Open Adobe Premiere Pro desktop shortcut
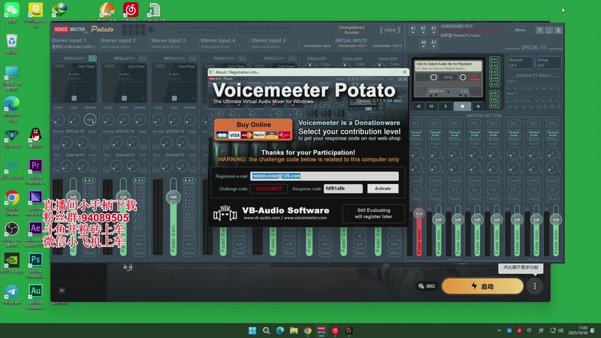The height and width of the screenshot is (338, 601). click(x=35, y=172)
